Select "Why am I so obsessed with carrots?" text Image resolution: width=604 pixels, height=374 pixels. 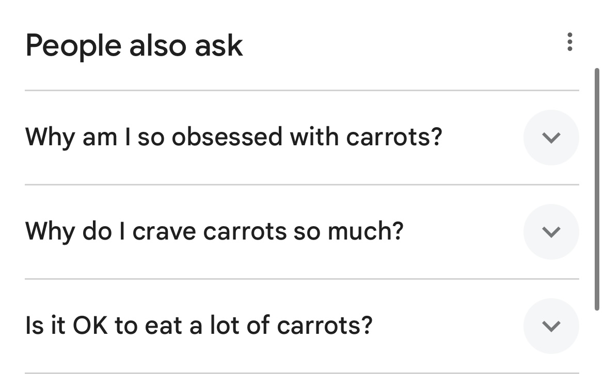(x=233, y=137)
